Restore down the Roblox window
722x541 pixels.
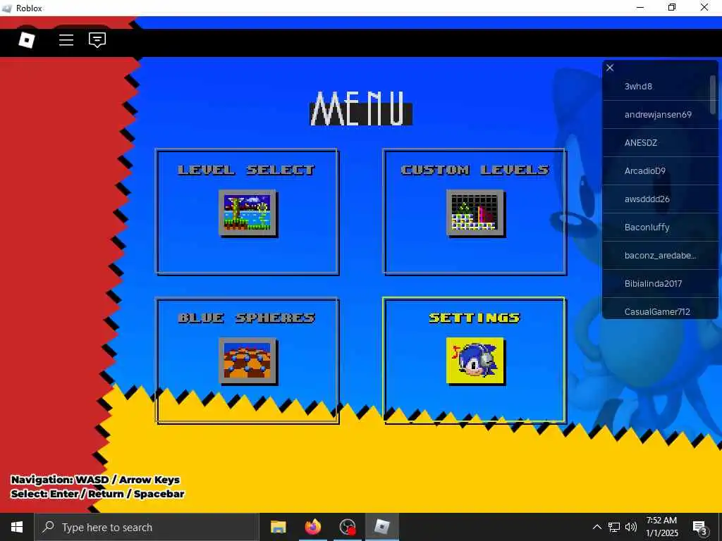[x=672, y=7]
